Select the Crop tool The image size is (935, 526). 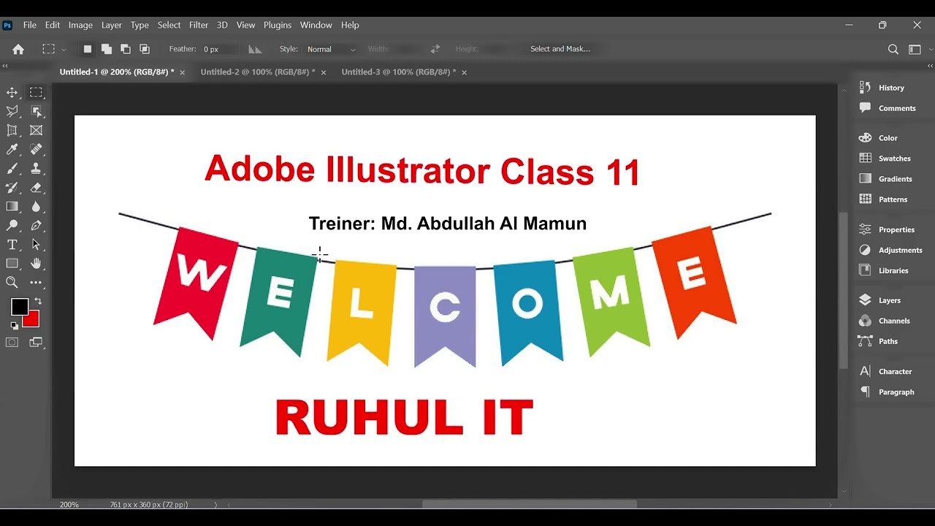tap(12, 131)
